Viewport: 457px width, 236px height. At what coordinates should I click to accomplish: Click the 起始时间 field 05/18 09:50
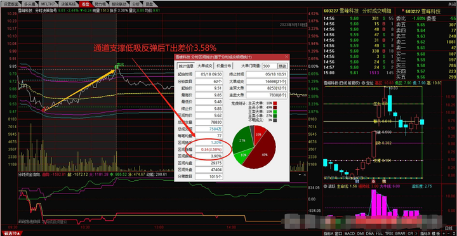coord(209,74)
